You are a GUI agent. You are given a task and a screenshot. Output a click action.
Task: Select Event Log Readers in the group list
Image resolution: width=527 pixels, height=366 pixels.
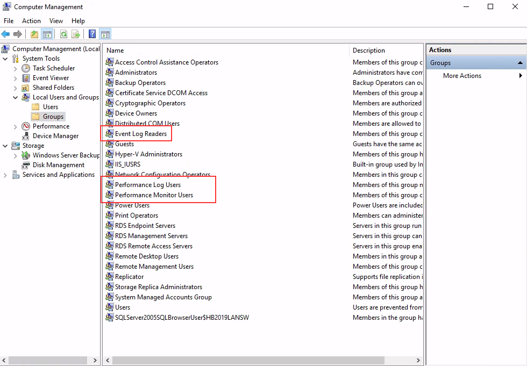coord(141,134)
